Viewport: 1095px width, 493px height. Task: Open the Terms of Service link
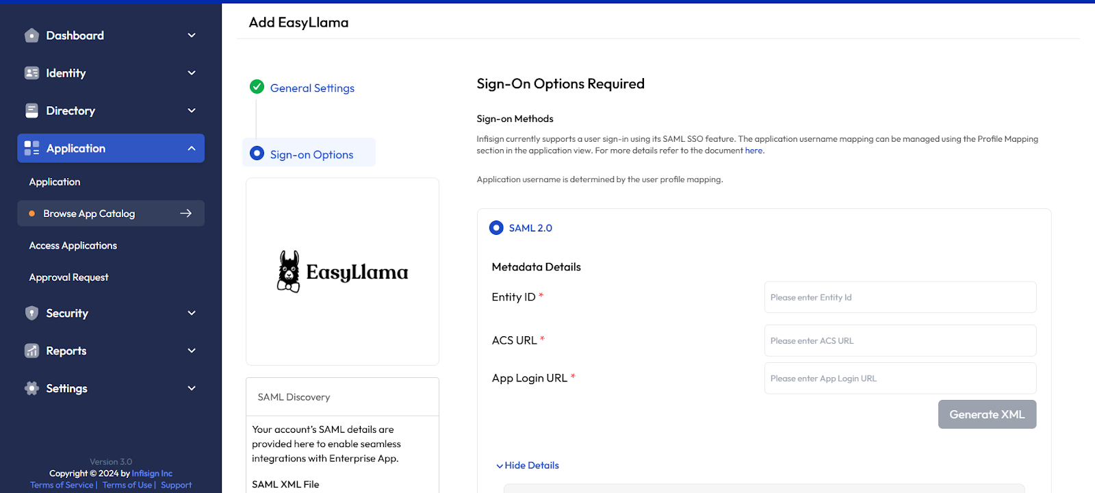coord(62,485)
